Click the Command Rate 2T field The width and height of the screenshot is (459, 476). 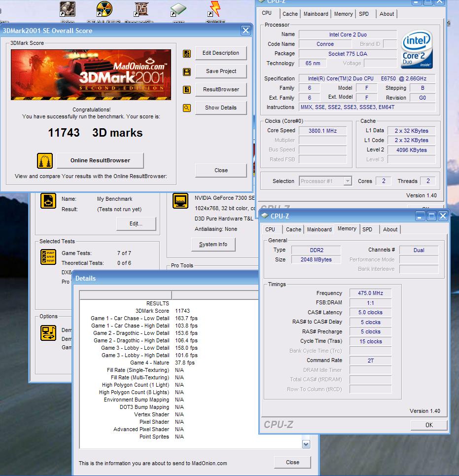(370, 361)
